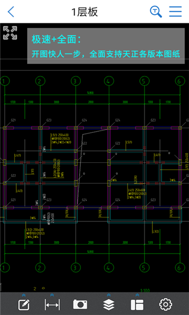Open the hamburger menu icon
The height and width of the screenshot is (315, 189).
[x=175, y=12]
